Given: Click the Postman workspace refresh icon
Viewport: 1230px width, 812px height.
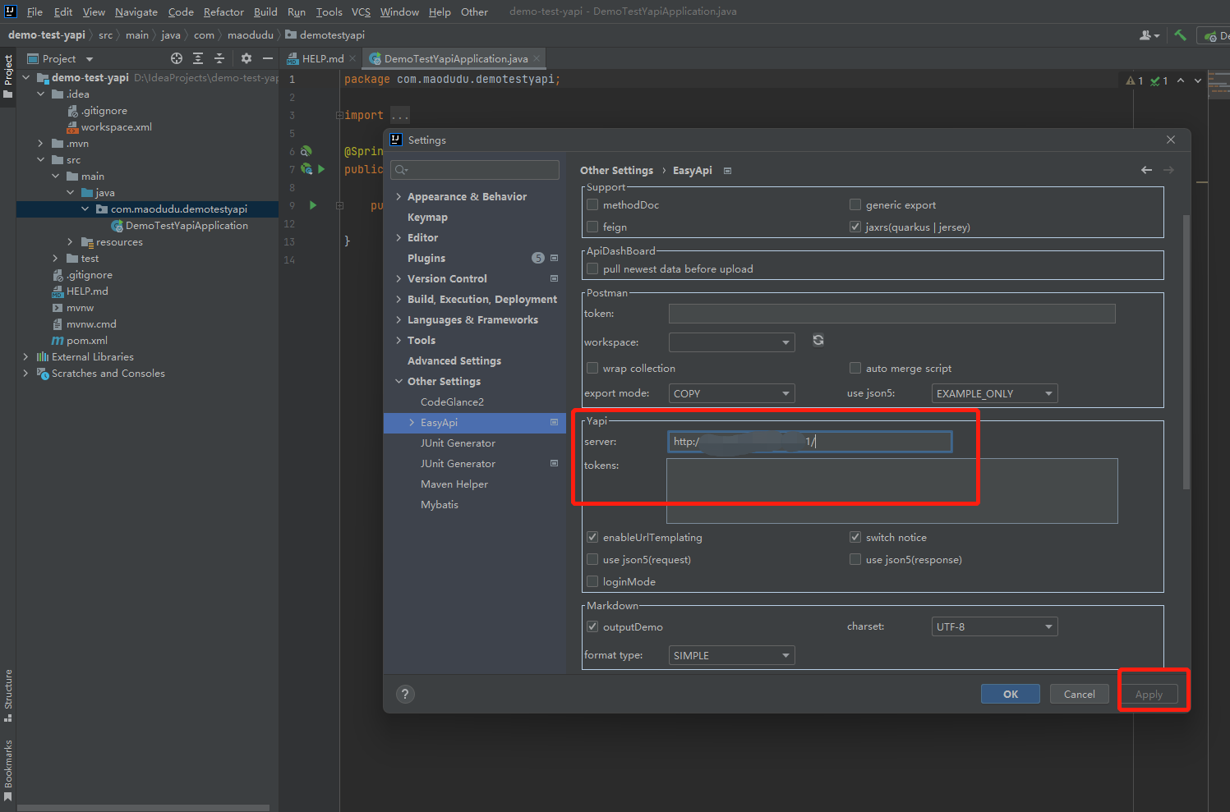Looking at the screenshot, I should coord(818,341).
